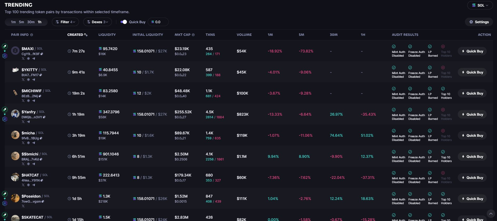Open the Settings button
Image resolution: width=497 pixels, height=221 pixels.
479,22
